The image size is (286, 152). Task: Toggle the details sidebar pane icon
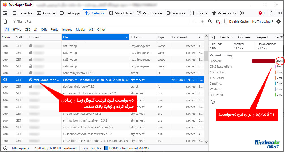coord(213,37)
